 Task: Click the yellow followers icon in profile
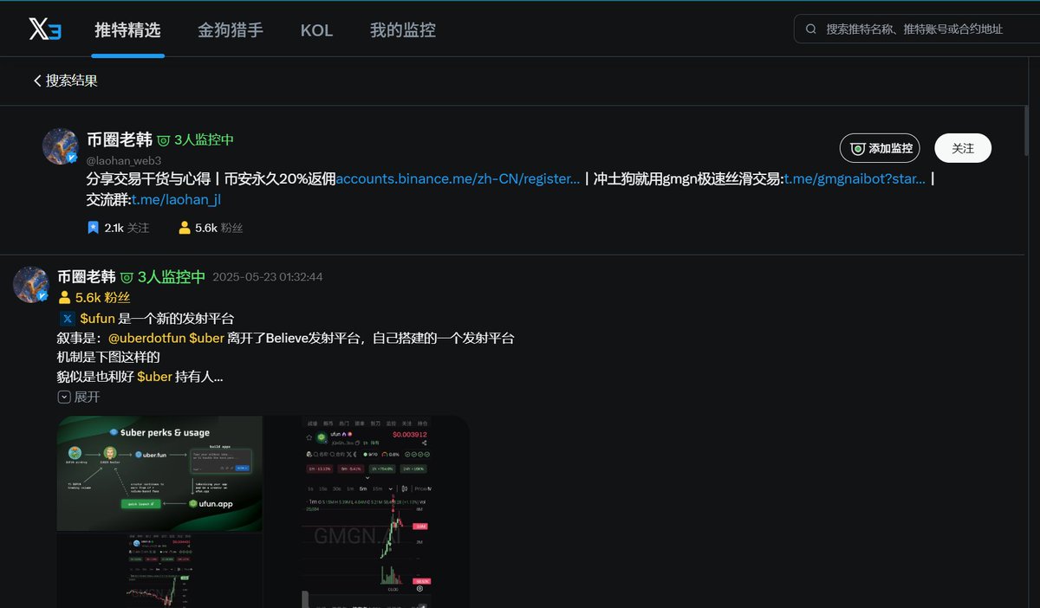(185, 228)
